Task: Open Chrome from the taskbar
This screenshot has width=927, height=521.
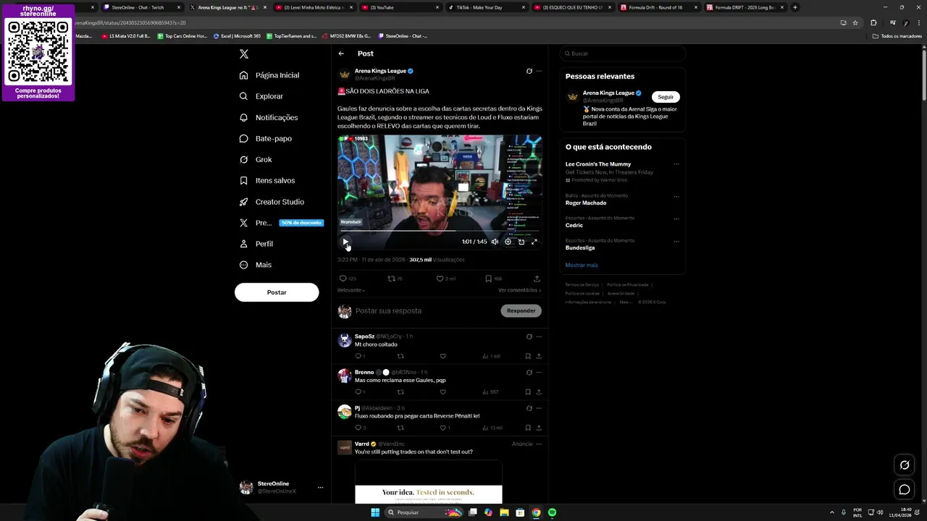Action: [x=536, y=512]
